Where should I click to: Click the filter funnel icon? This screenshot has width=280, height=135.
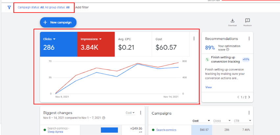9,7
